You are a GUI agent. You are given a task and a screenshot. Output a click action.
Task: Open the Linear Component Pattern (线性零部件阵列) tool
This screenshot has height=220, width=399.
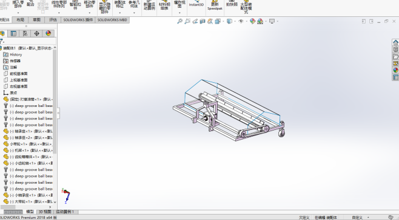(59, 4)
